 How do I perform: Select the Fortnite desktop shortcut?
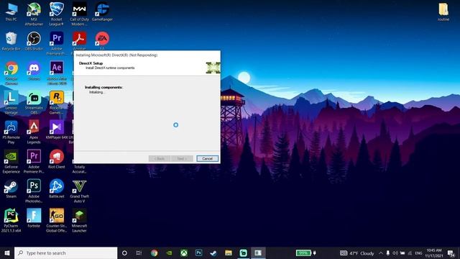pos(34,219)
